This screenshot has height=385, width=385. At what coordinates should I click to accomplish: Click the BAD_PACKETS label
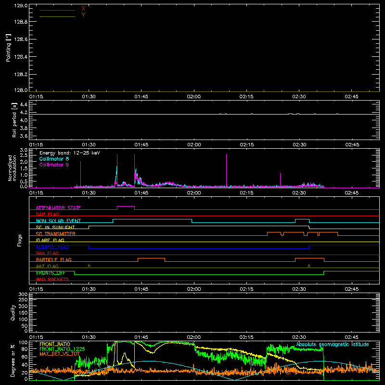52,280
